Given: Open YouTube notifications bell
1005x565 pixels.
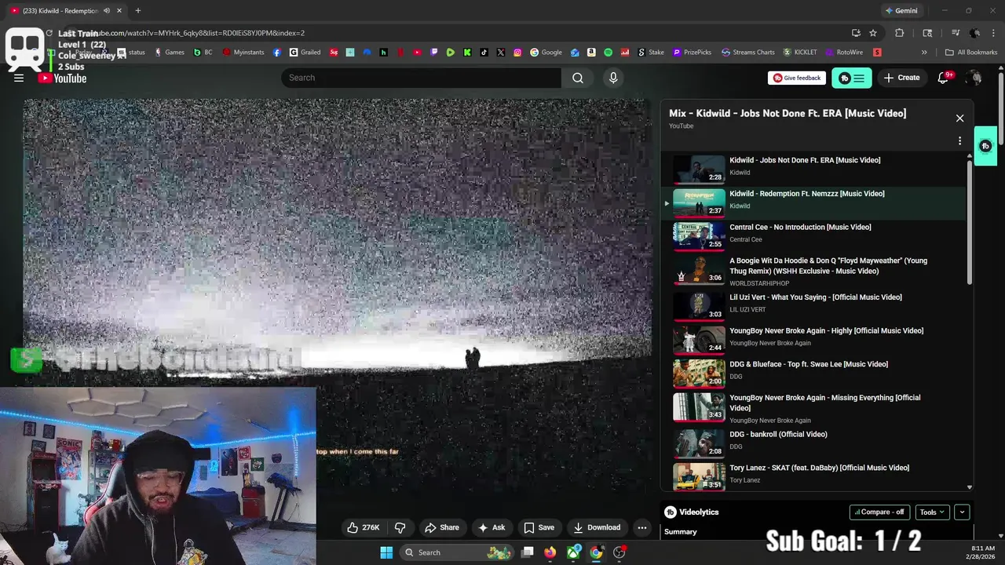Looking at the screenshot, I should point(944,78).
